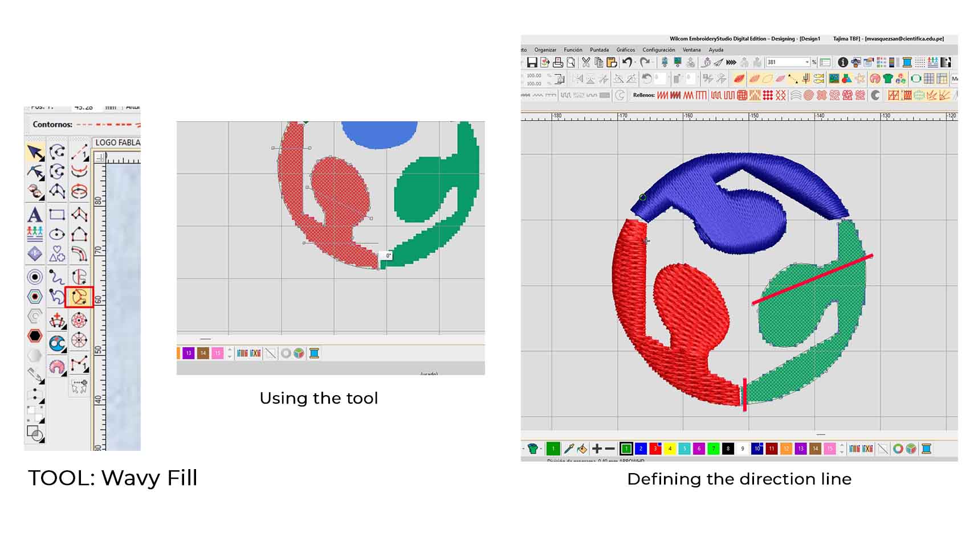Click the paint bucket apply color icon
Image resolution: width=970 pixels, height=534 pixels.
pyautogui.click(x=582, y=449)
